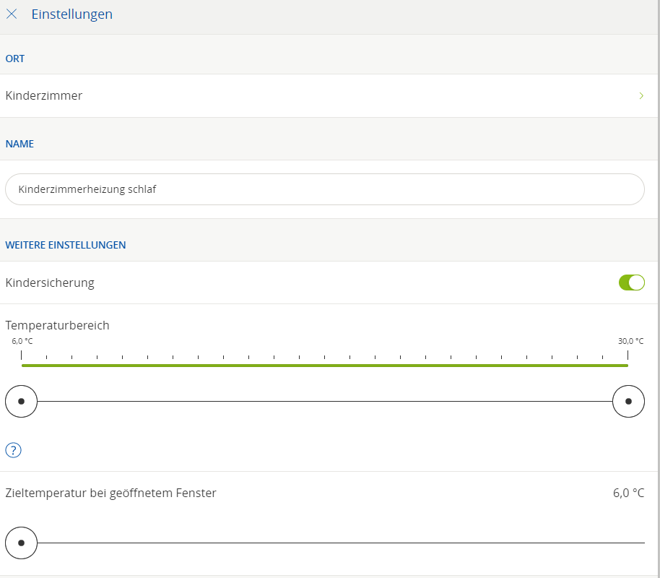The image size is (660, 578).
Task: Select the maximum temperature slider handle
Action: [x=628, y=401]
